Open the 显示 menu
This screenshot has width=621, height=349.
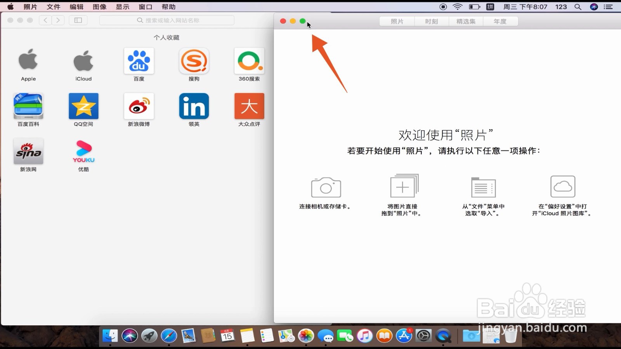[123, 7]
